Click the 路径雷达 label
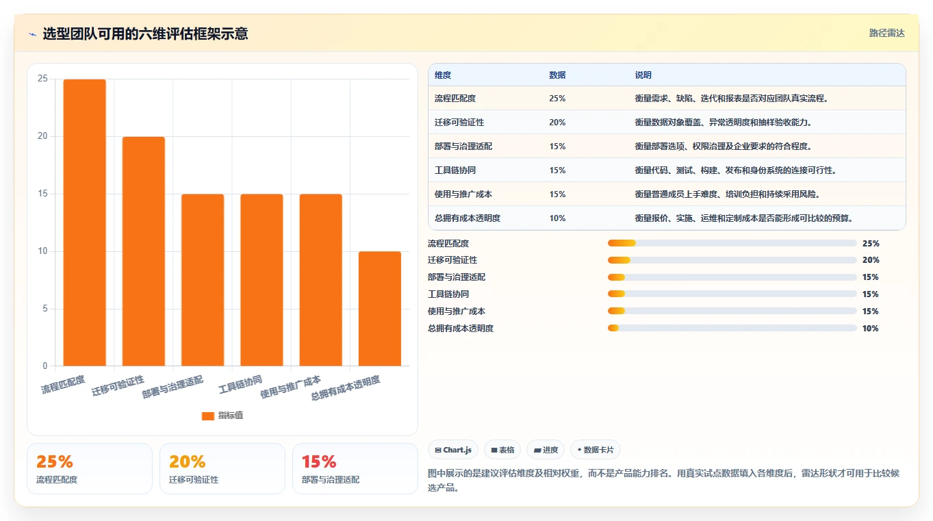Screen dimensions: 933x521 point(886,33)
